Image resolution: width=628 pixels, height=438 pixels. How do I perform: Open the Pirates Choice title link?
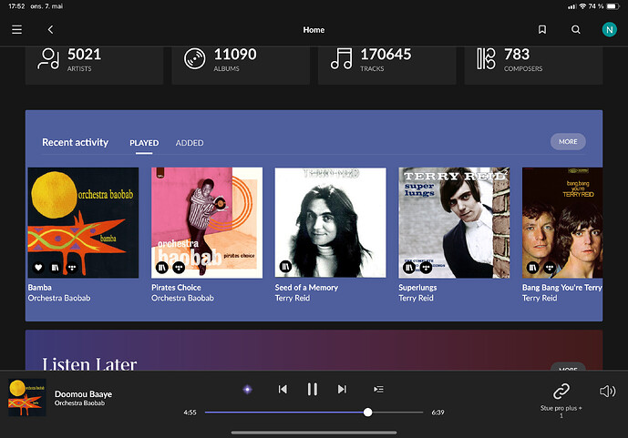tap(176, 288)
